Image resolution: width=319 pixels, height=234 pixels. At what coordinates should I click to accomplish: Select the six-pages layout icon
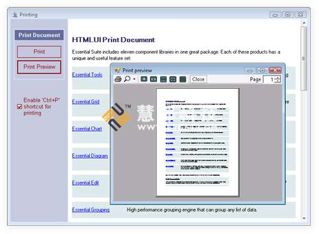coord(182,79)
